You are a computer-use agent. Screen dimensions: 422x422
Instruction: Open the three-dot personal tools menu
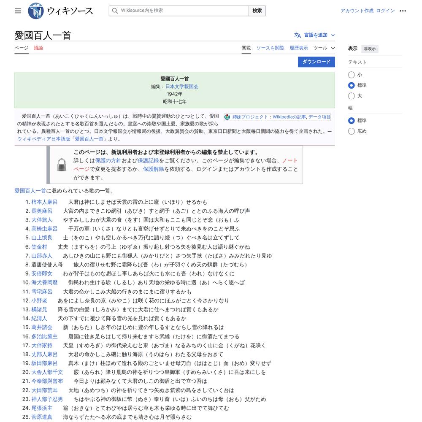pyautogui.click(x=403, y=11)
